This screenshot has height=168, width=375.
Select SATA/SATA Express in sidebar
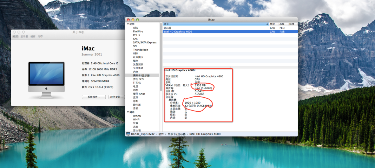click(145, 42)
